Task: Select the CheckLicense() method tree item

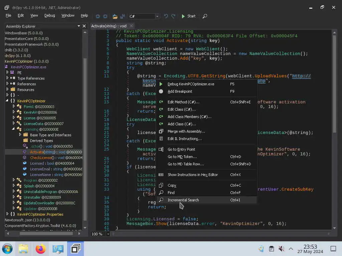Action: 56,158
